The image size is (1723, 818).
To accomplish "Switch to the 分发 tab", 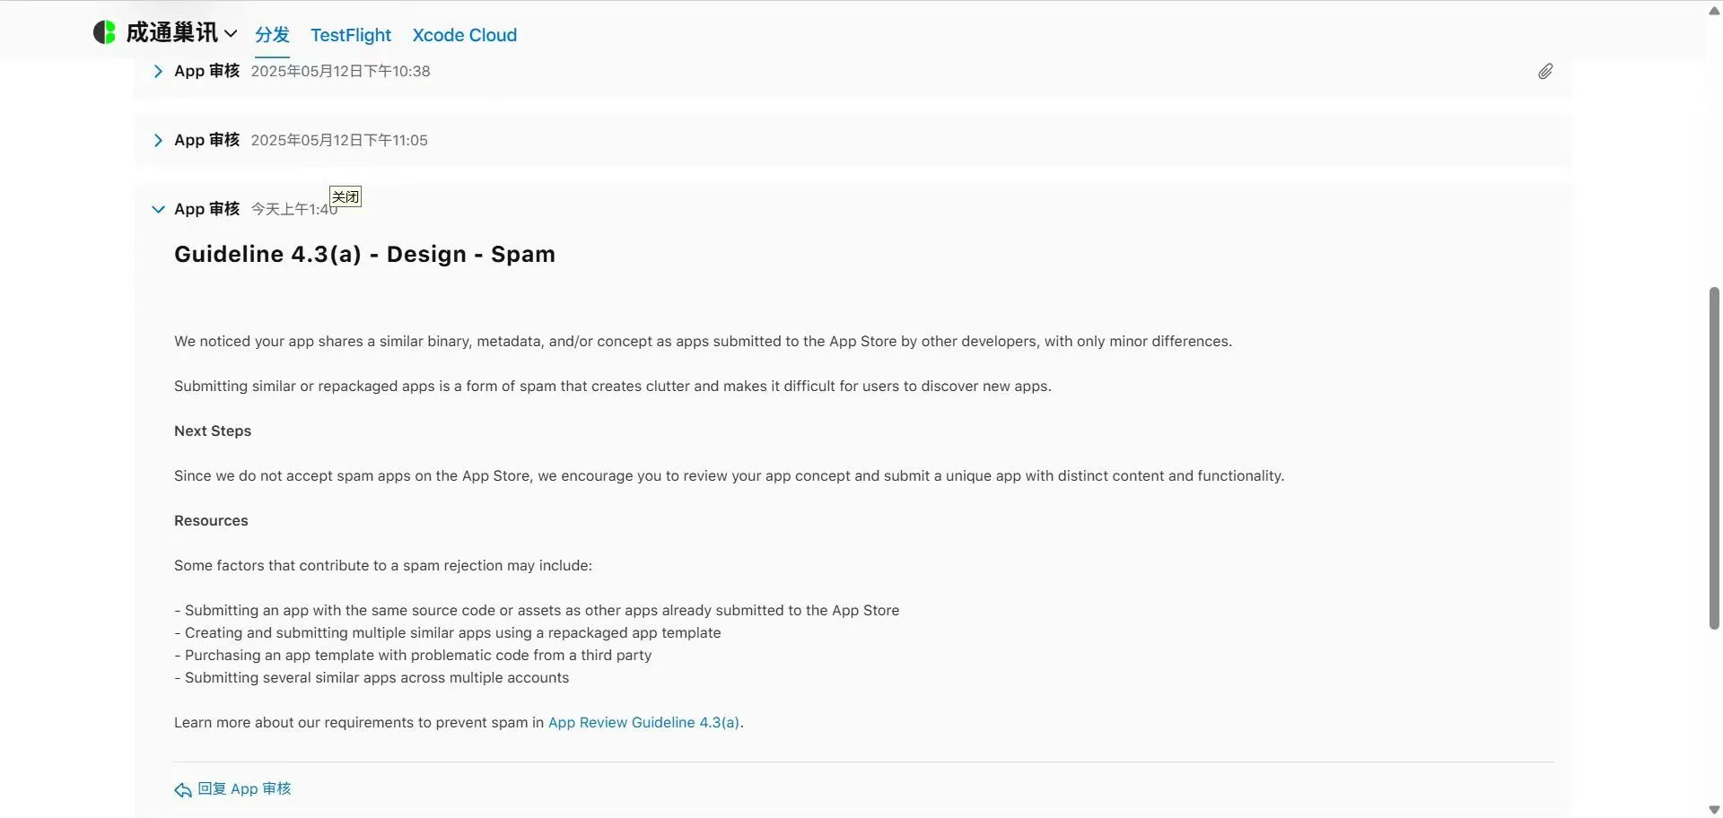I will [272, 35].
